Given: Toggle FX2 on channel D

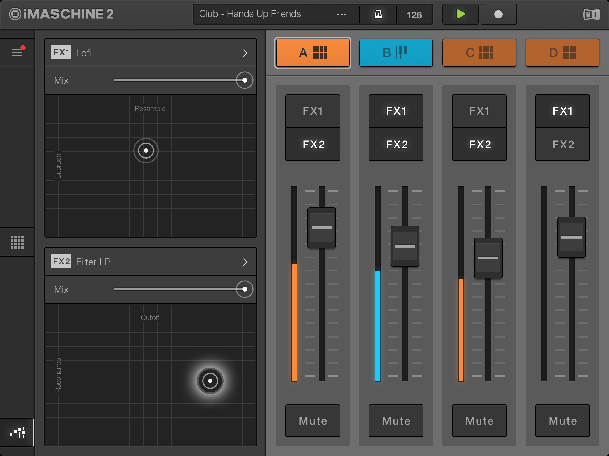Looking at the screenshot, I should pos(563,144).
